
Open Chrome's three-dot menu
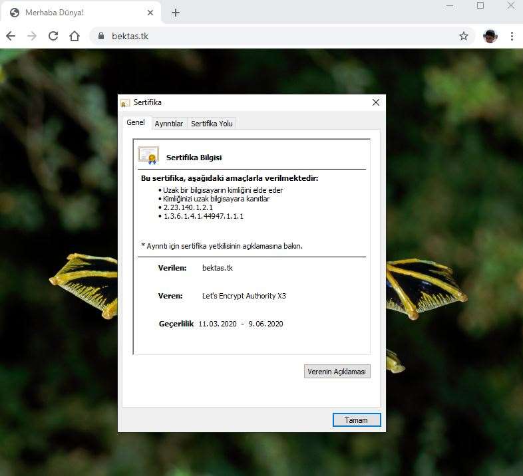pyautogui.click(x=512, y=36)
